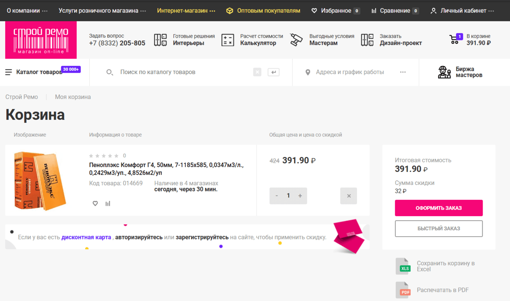The image size is (510, 301).
Task: Click the Быстрый заказ button
Action: pos(439,229)
